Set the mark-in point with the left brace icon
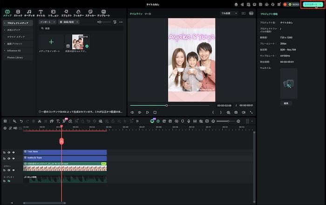326x205 pixels. tap(213, 112)
